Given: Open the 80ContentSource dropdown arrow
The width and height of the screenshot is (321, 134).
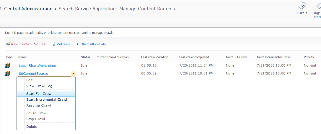Looking at the screenshot, I should pos(73,74).
